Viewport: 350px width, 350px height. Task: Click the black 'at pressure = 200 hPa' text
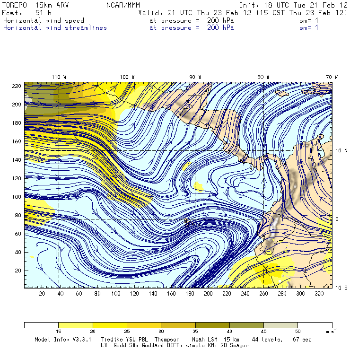click(192, 20)
